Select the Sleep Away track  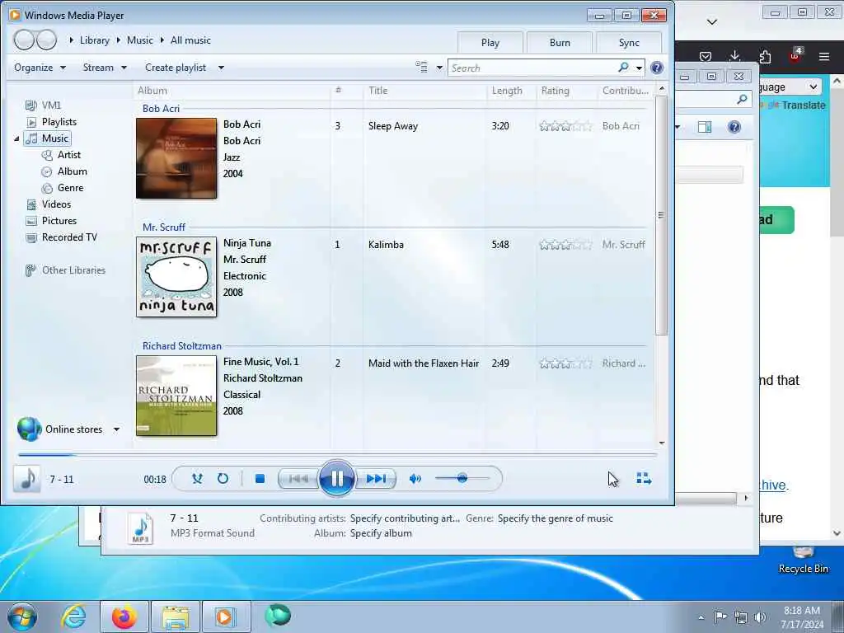(x=393, y=126)
